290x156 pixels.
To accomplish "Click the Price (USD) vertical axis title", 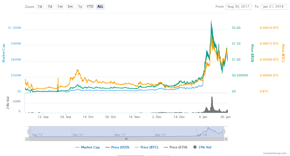I will pos(252,53).
